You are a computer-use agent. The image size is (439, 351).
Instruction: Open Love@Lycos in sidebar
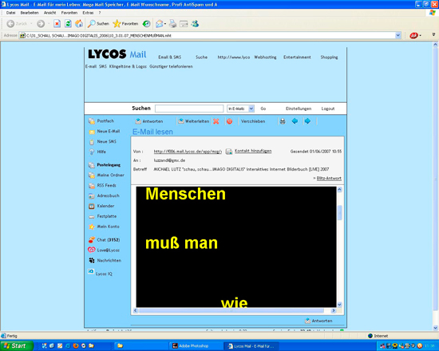click(104, 250)
